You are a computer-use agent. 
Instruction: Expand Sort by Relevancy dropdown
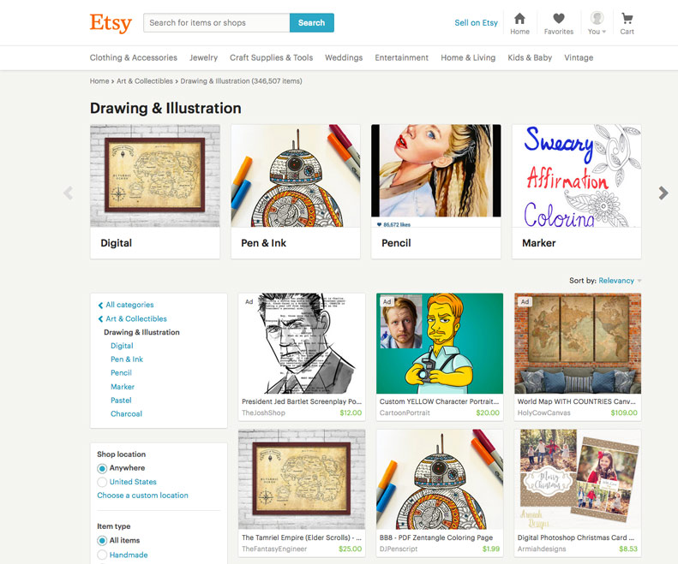pyautogui.click(x=620, y=281)
